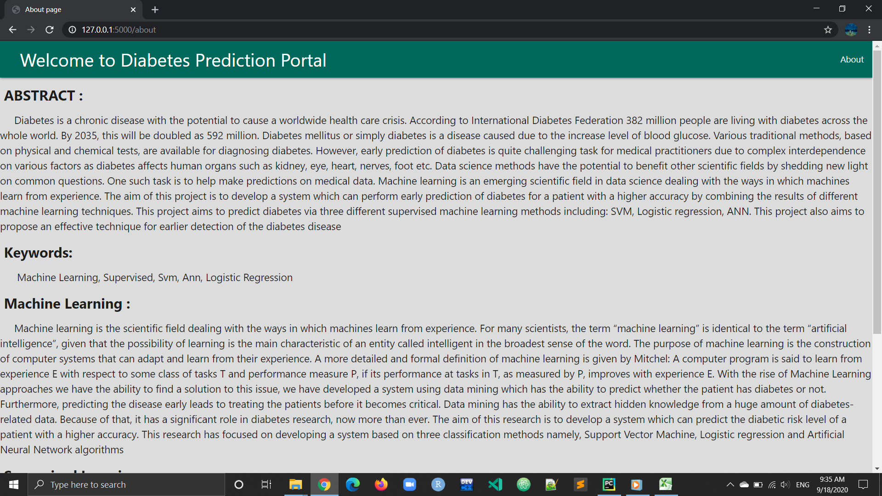
Task: Switch to Google Chrome in the taskbar
Action: click(x=324, y=485)
